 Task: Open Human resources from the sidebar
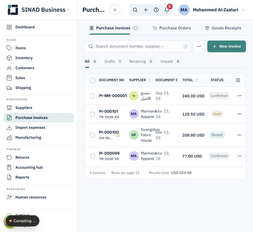(39, 197)
